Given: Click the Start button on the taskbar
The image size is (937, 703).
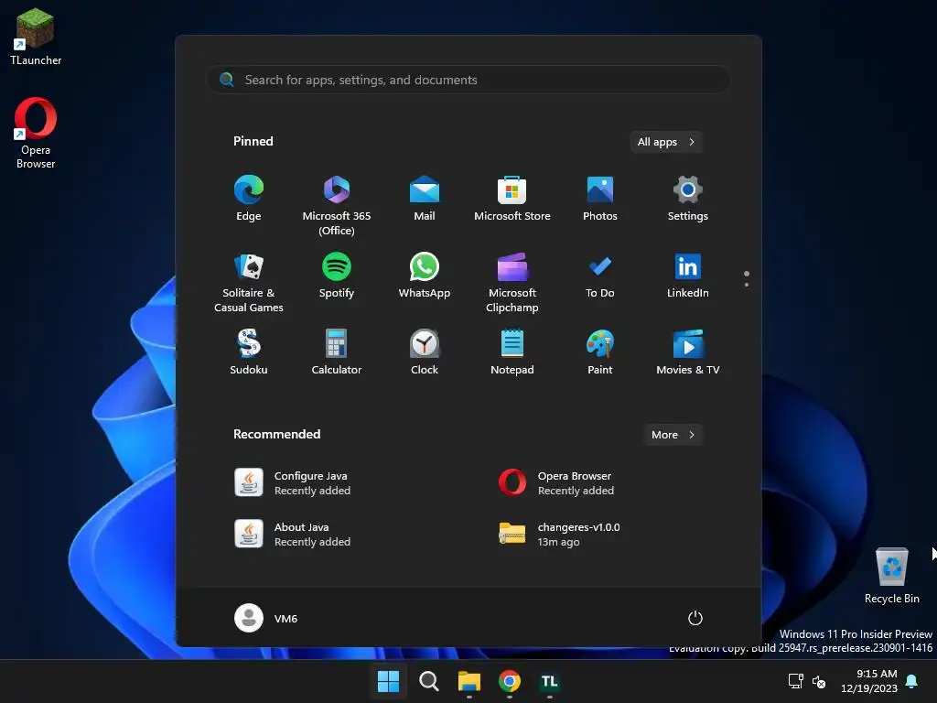Looking at the screenshot, I should 388,681.
